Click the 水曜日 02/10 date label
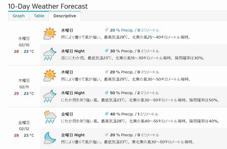Image resolution: width=227 pixels, height=149 pixels. pyautogui.click(x=24, y=42)
